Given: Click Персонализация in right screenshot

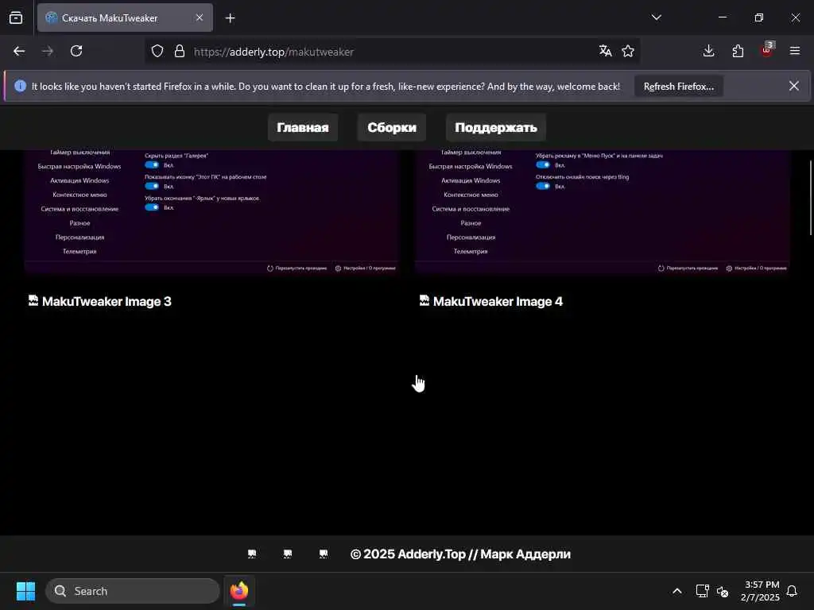Looking at the screenshot, I should tap(471, 237).
